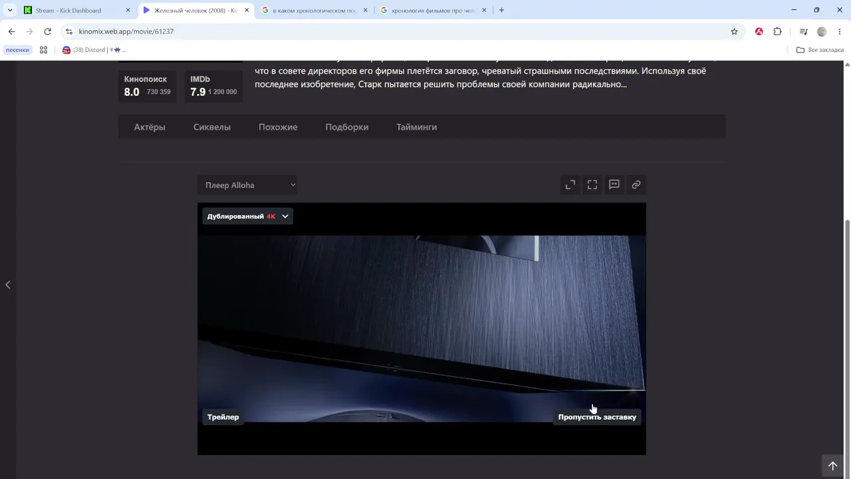Image resolution: width=851 pixels, height=479 pixels.
Task: Open a new browser tab
Action: [x=501, y=10]
